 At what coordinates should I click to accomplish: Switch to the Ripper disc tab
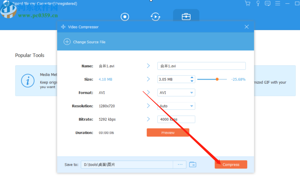(x=125, y=17)
